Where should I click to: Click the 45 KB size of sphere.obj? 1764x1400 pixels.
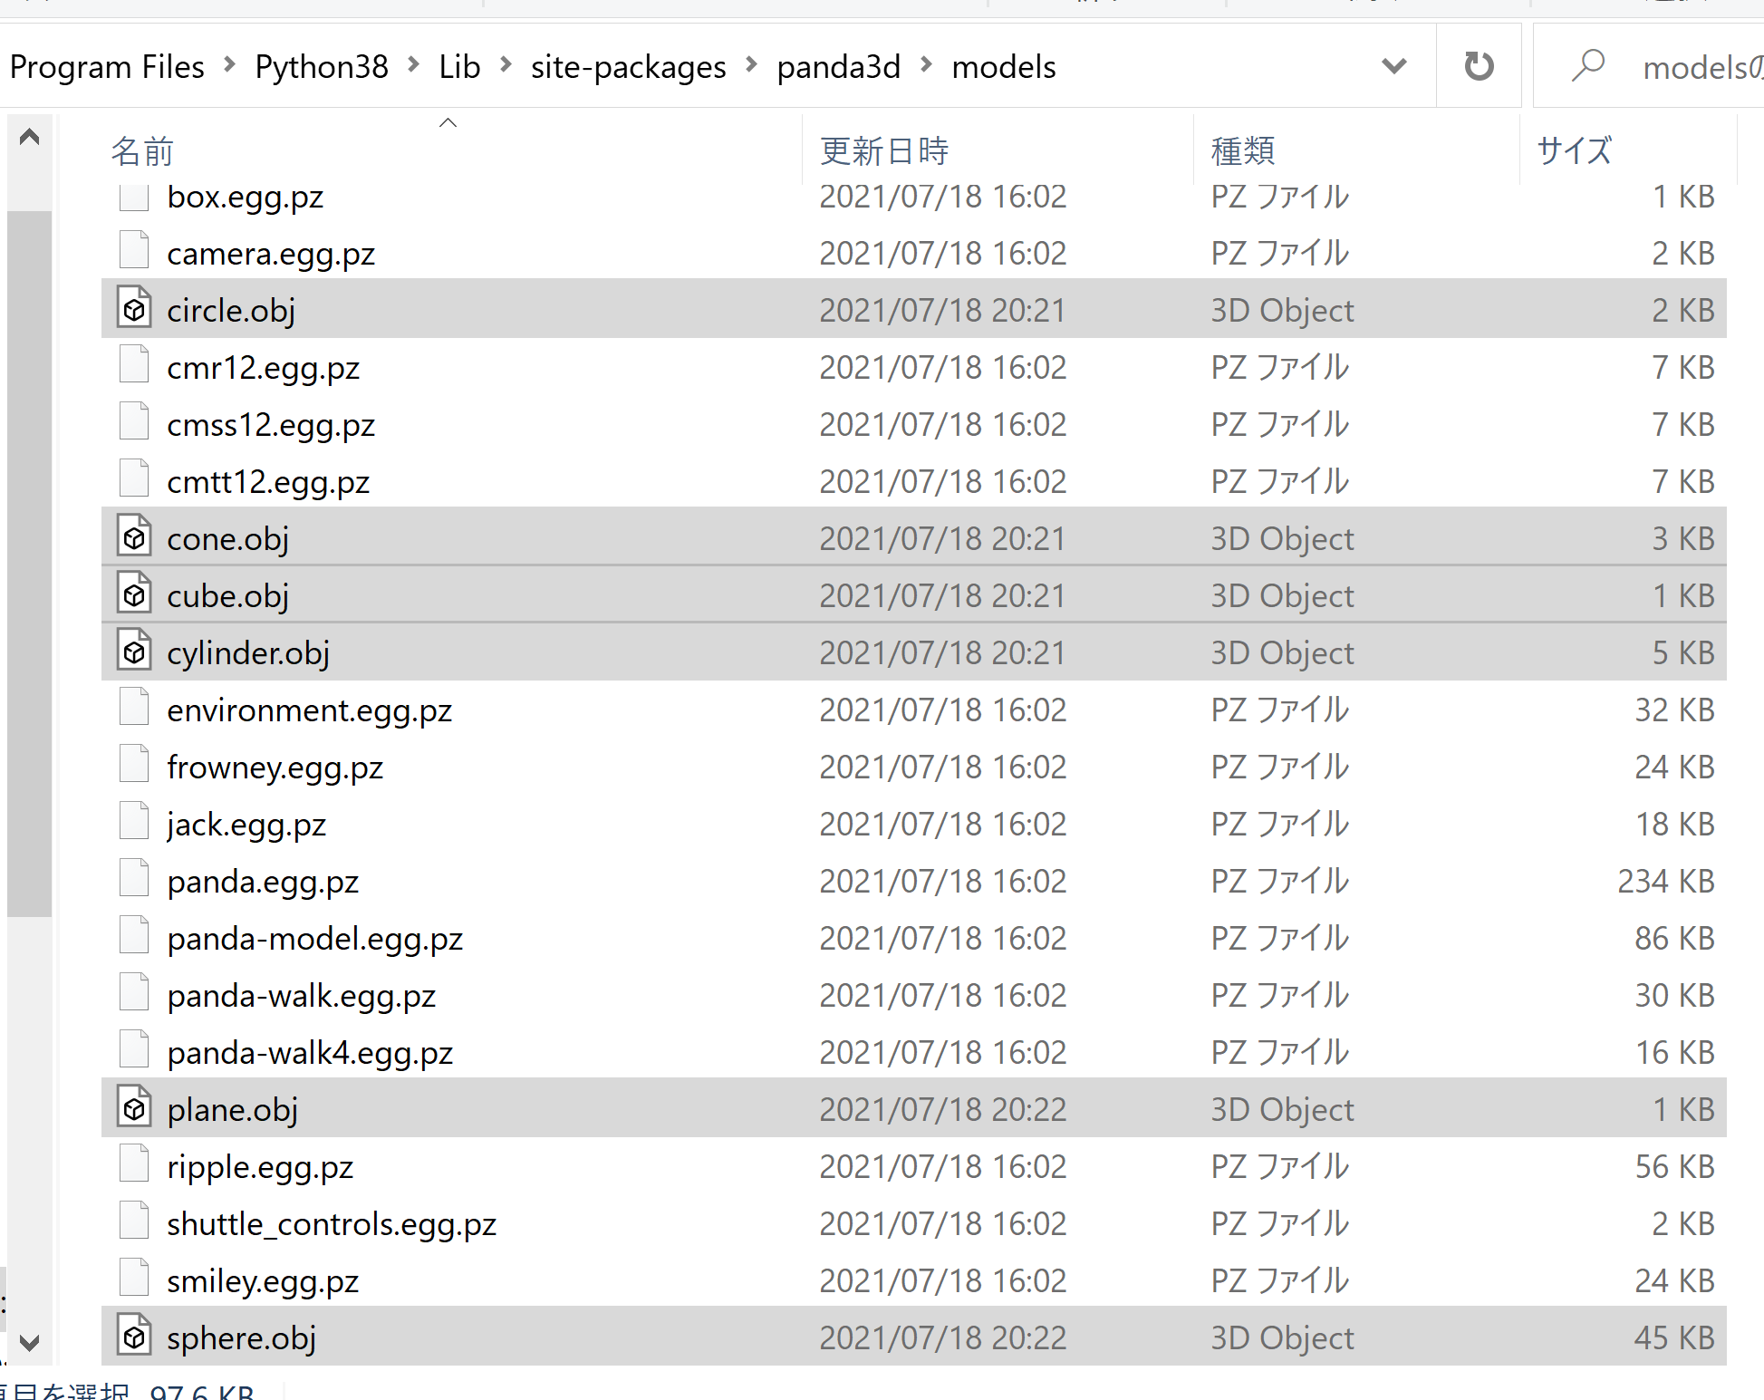click(1674, 1337)
